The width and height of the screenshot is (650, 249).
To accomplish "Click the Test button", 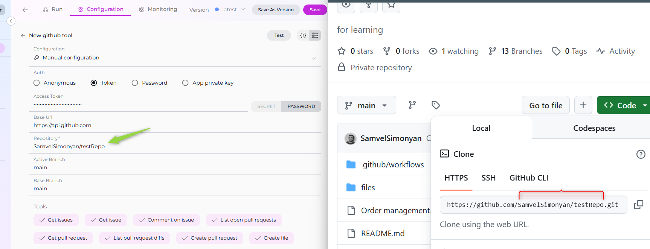I will pos(279,35).
